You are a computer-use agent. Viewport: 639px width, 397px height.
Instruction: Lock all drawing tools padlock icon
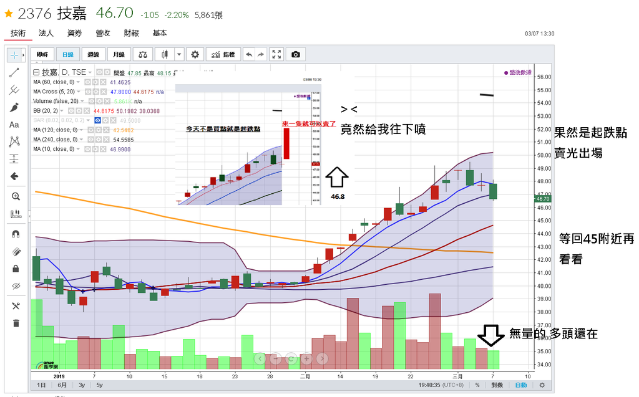click(x=16, y=269)
